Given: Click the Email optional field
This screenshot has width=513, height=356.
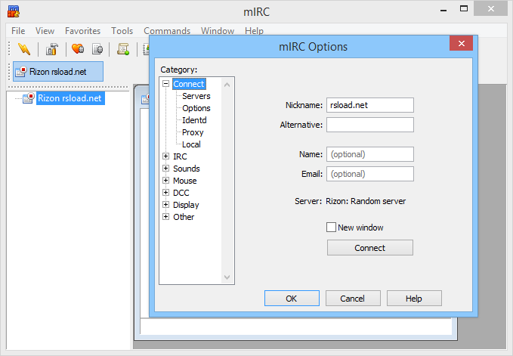Looking at the screenshot, I should coord(370,174).
